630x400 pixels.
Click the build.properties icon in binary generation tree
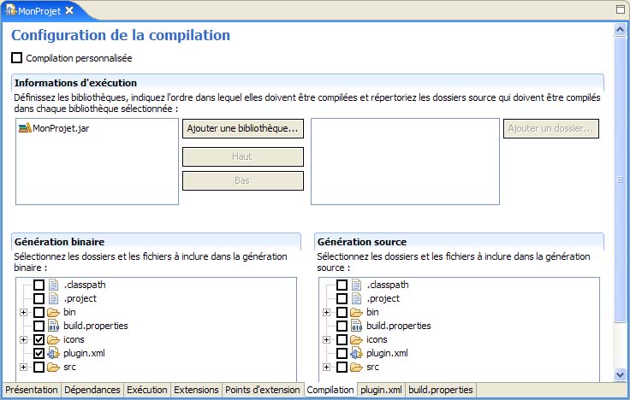pos(53,326)
